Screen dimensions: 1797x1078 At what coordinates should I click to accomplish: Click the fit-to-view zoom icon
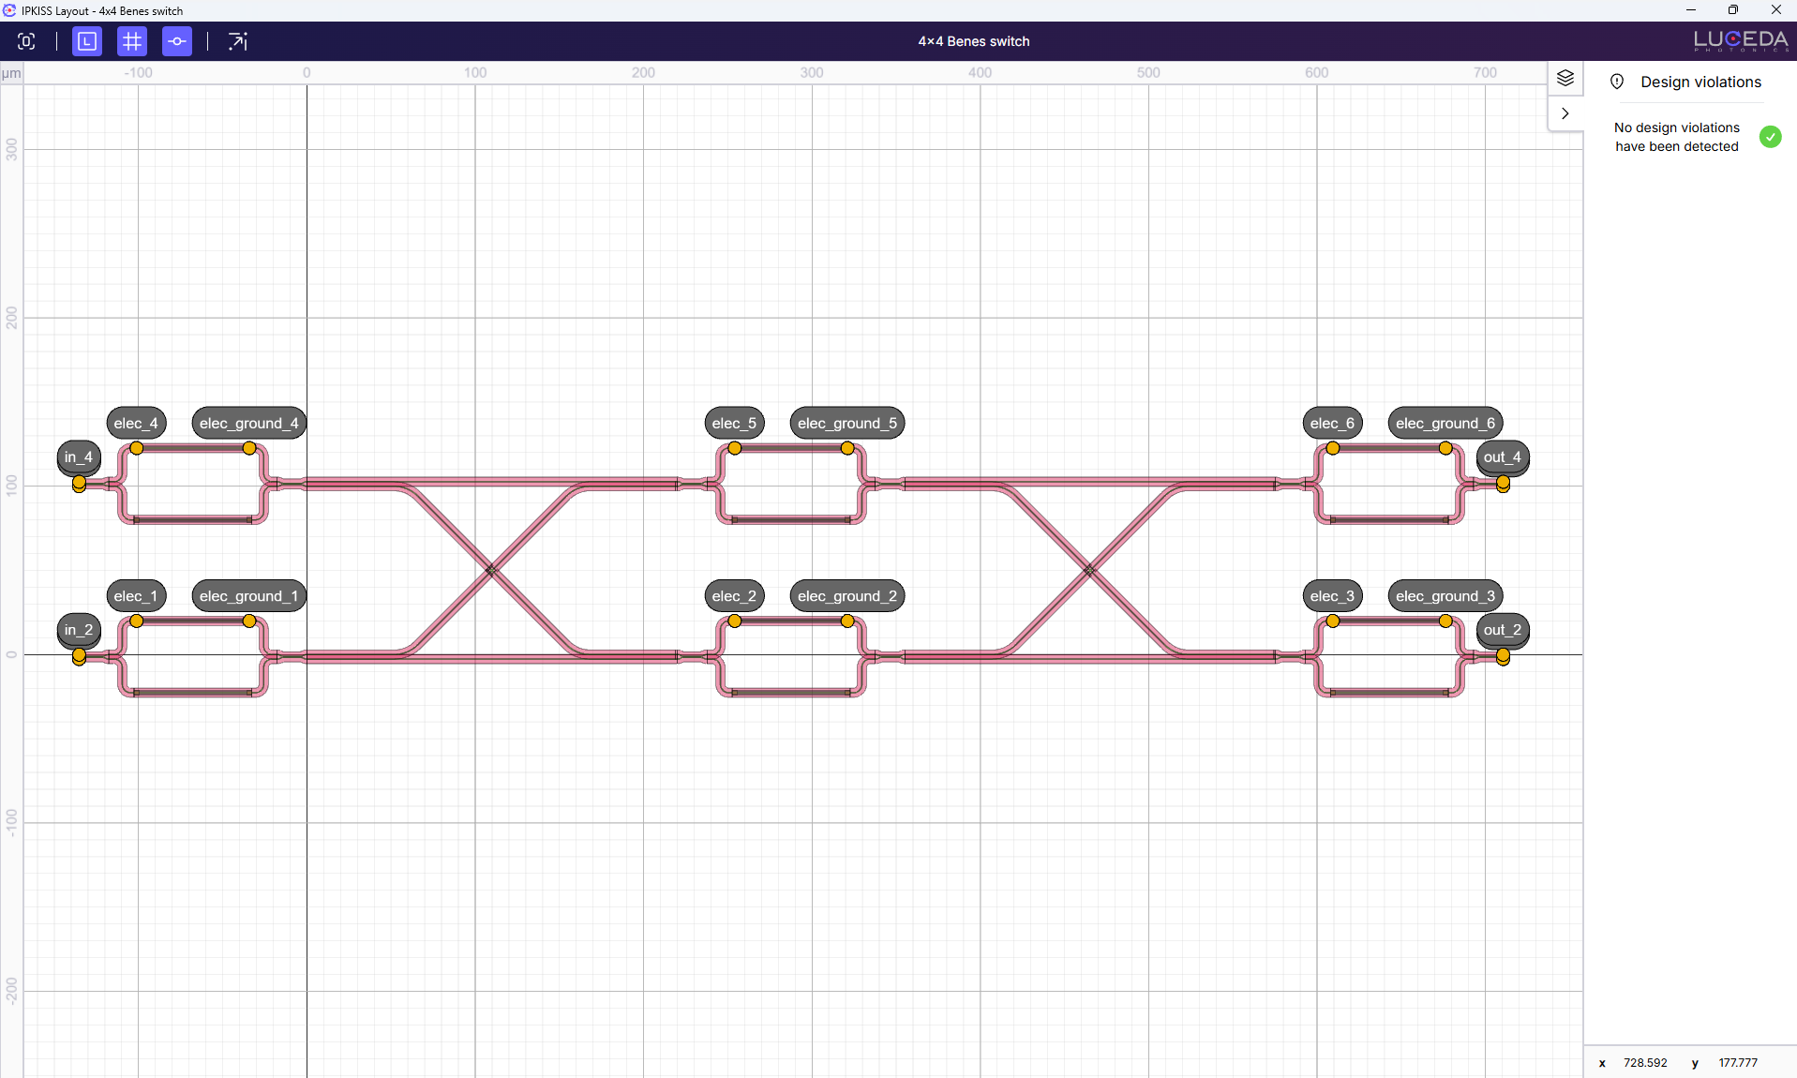click(26, 41)
